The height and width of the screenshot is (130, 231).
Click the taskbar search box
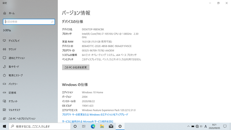(40, 126)
